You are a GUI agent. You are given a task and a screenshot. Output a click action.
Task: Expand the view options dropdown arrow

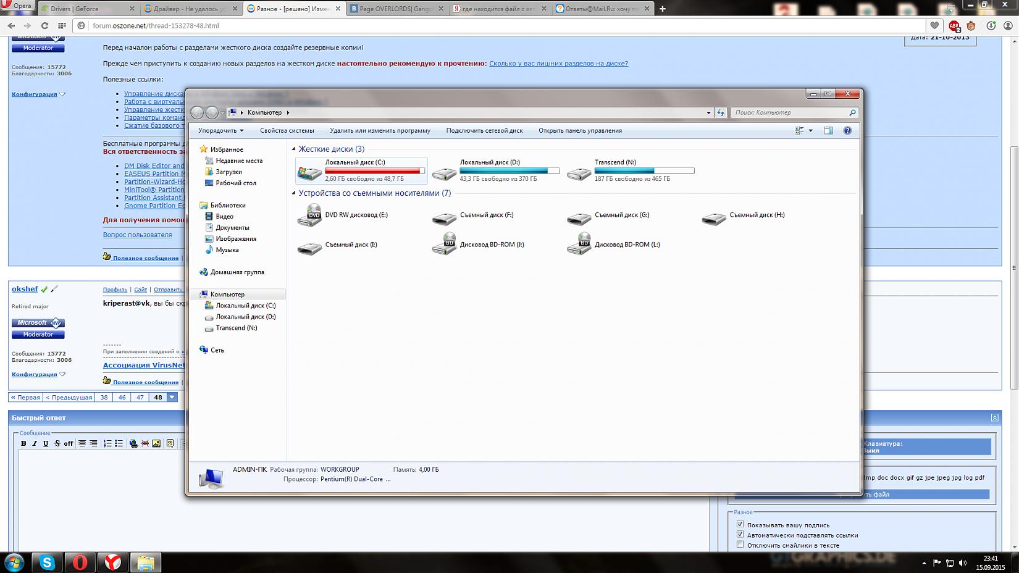tap(810, 130)
